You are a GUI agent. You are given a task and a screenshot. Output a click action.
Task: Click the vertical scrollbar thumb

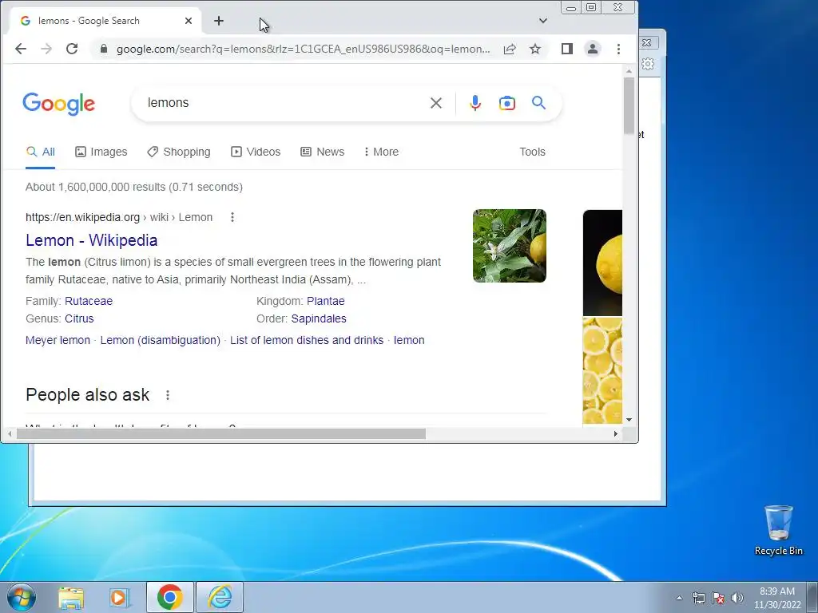point(629,105)
